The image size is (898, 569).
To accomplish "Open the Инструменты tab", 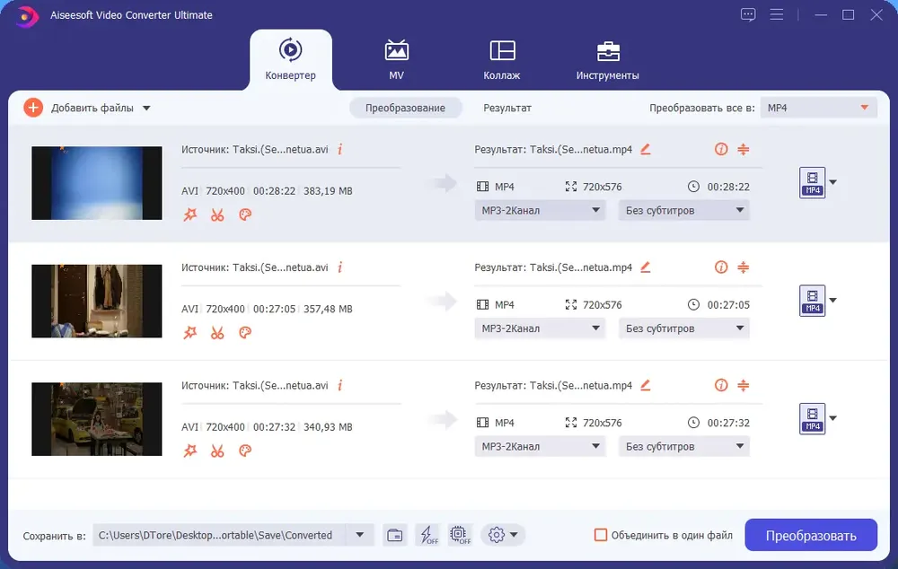I will pos(608,59).
